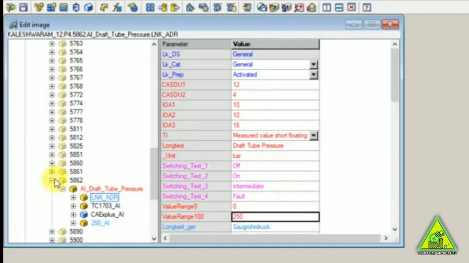Click the help question mark toolbar icon
The image size is (469, 263).
point(367,7)
